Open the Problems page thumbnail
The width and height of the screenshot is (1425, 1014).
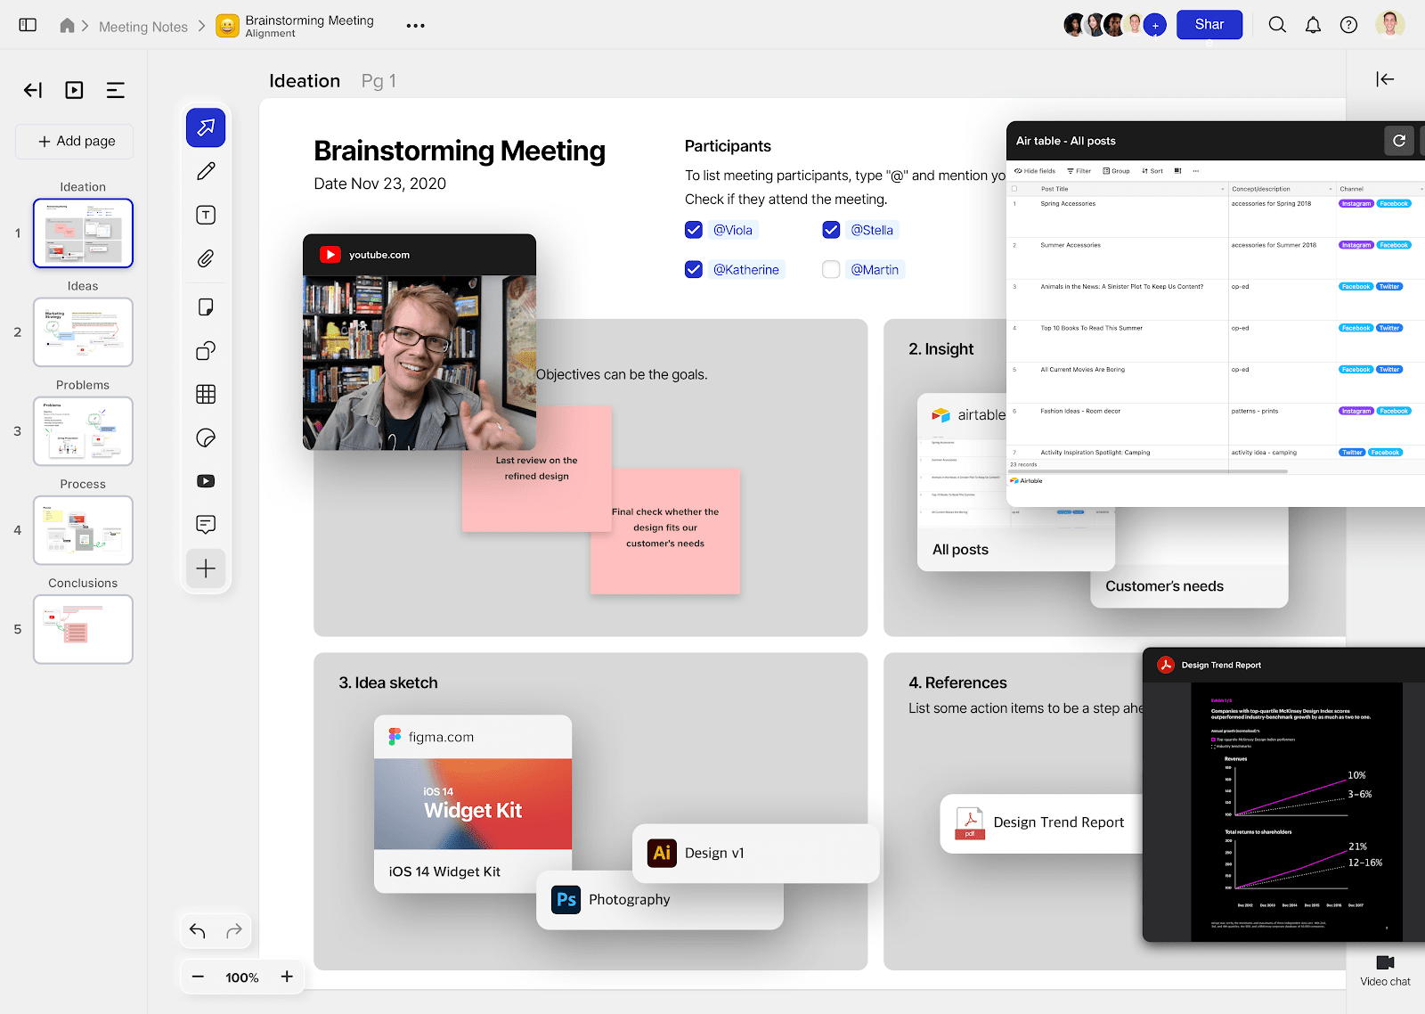click(83, 431)
